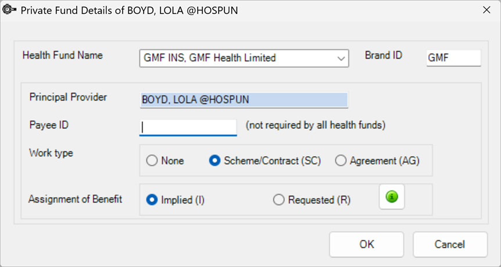
Task: Focus the Payee ID input field
Action: tap(188, 128)
